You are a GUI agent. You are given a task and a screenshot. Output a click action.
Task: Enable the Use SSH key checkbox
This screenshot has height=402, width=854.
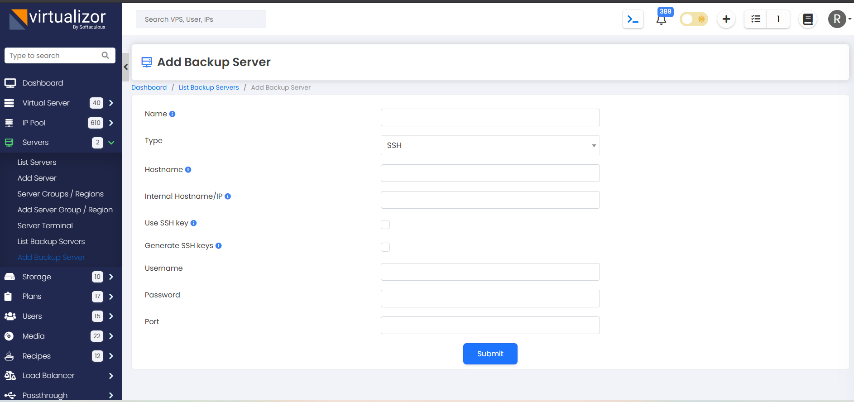385,225
